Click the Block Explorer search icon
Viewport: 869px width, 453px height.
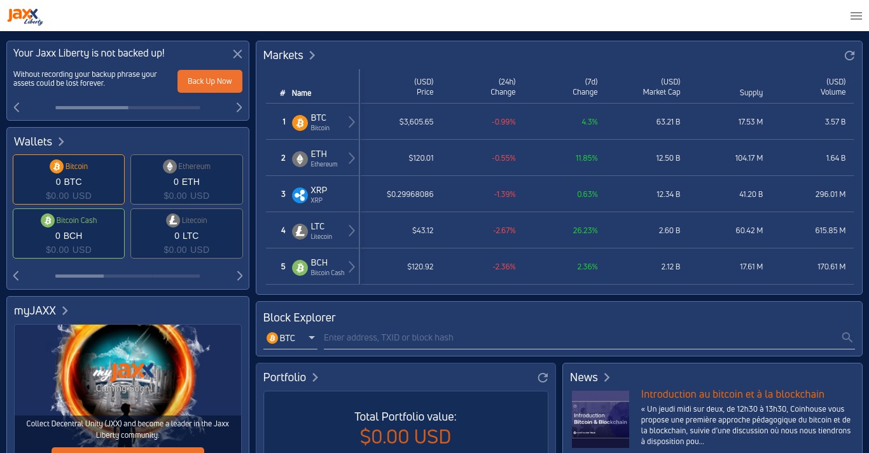coord(847,337)
